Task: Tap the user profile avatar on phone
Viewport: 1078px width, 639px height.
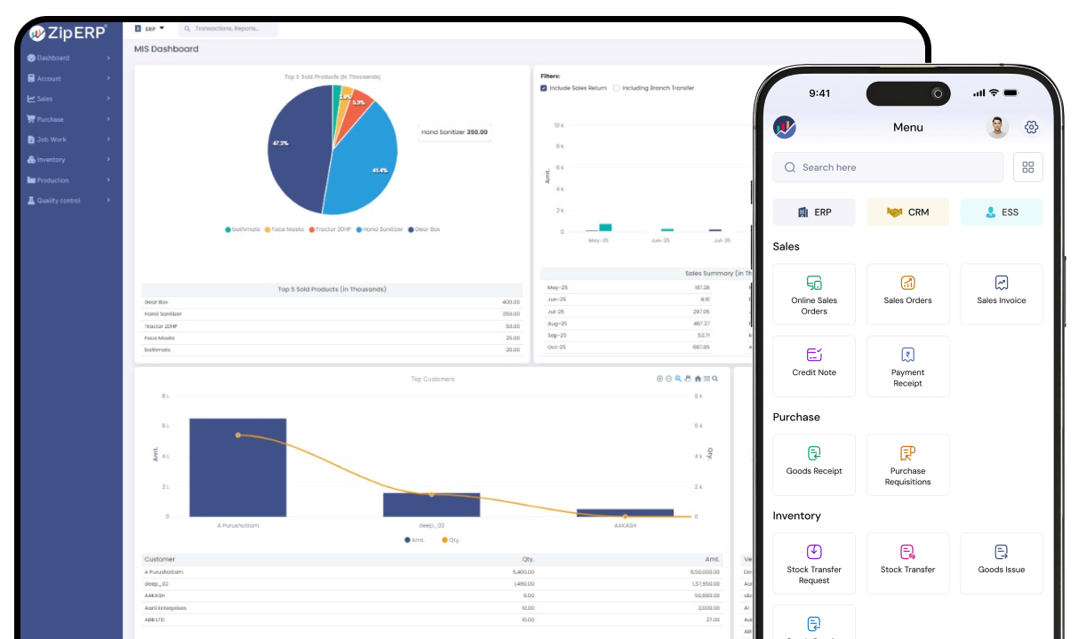Action: tap(997, 127)
